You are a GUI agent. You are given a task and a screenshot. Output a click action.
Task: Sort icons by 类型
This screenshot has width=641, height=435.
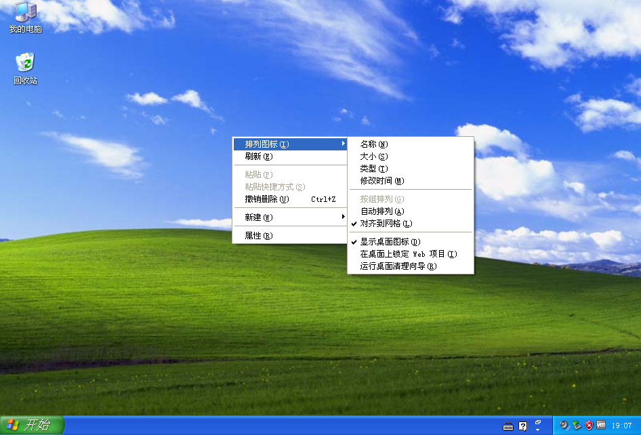[x=411, y=169]
